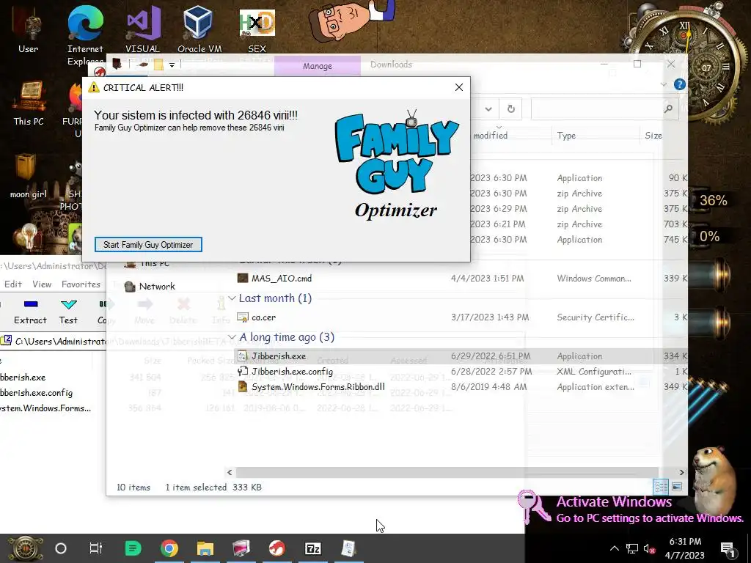Open the clock showing 6:31 PM
The width and height of the screenshot is (751, 563).
click(685, 548)
